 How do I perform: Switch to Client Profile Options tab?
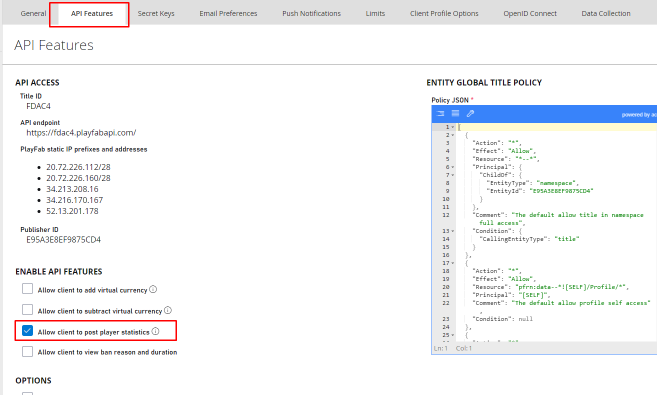(444, 13)
